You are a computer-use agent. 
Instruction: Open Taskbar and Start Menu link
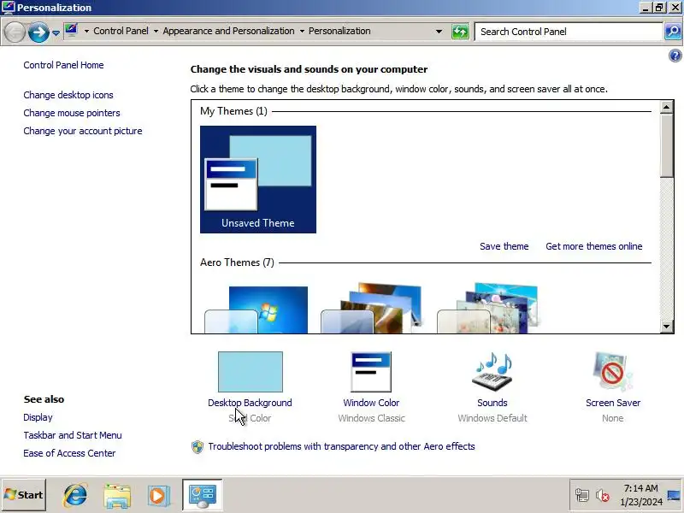click(x=73, y=435)
